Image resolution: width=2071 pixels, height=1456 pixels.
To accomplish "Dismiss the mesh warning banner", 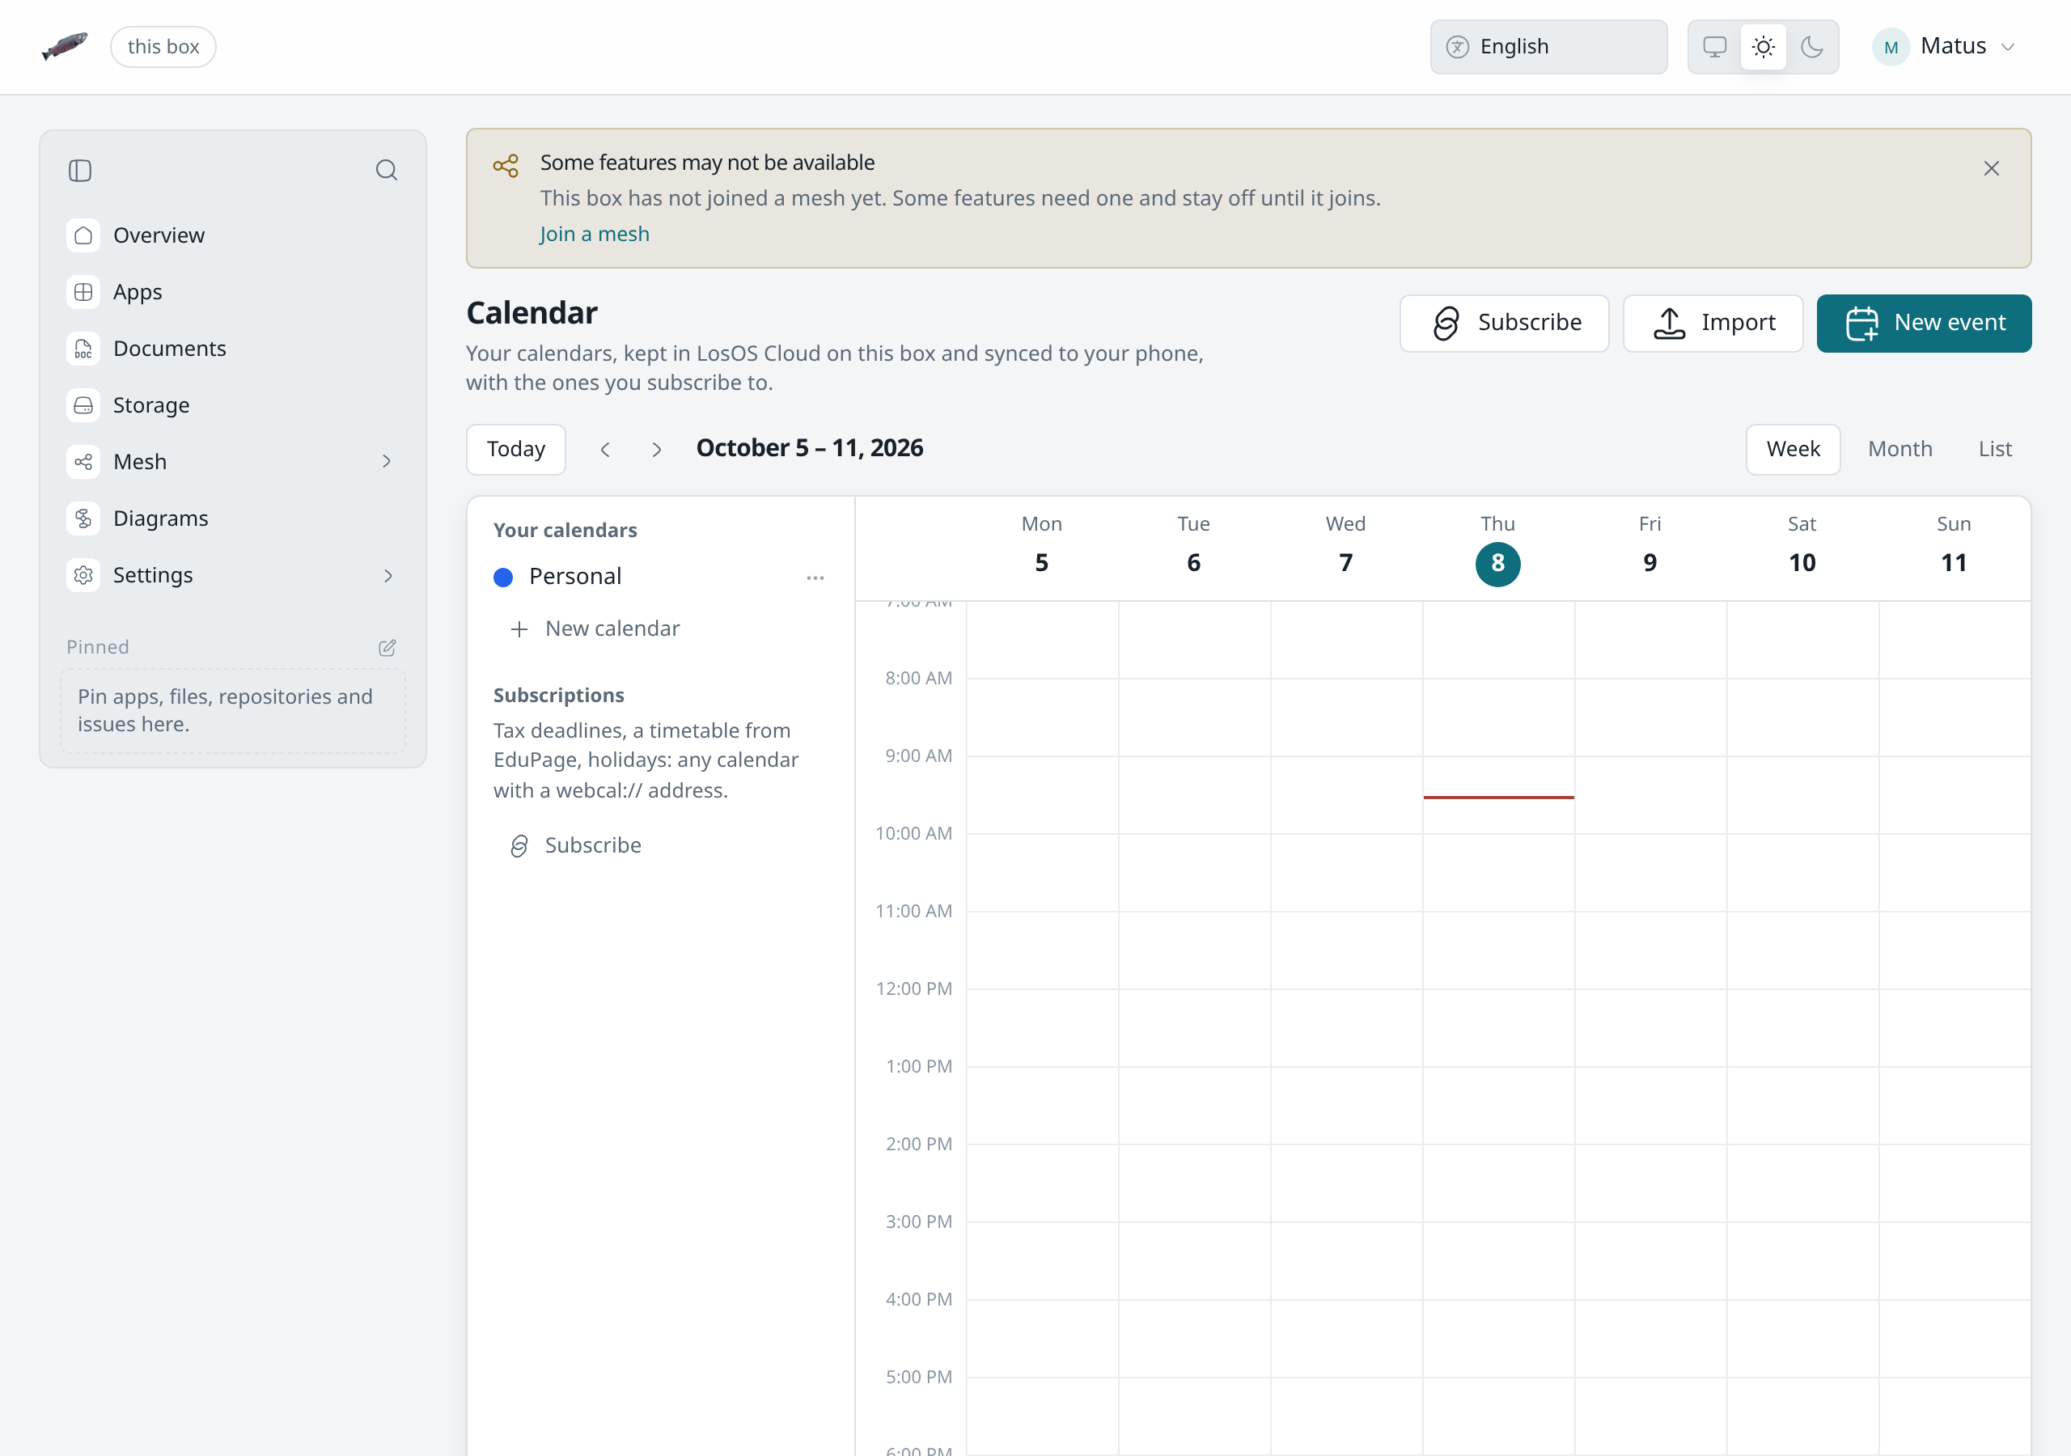I will (x=1991, y=169).
